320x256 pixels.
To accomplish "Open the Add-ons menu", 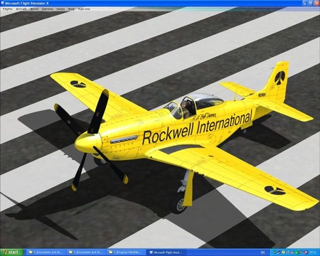I will pos(84,9).
